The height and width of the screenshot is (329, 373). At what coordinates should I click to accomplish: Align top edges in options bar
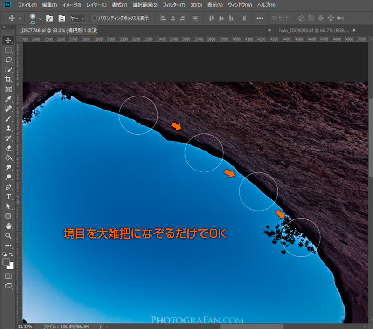coord(211,18)
